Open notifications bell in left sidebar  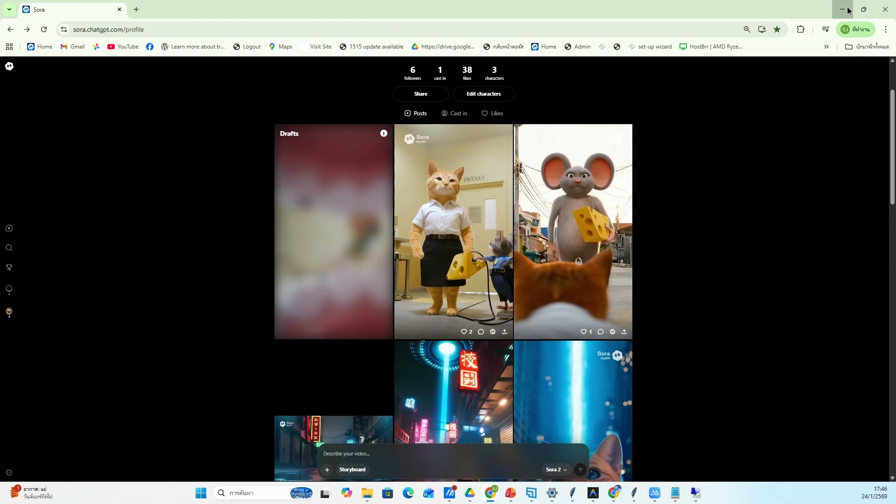[x=9, y=289]
